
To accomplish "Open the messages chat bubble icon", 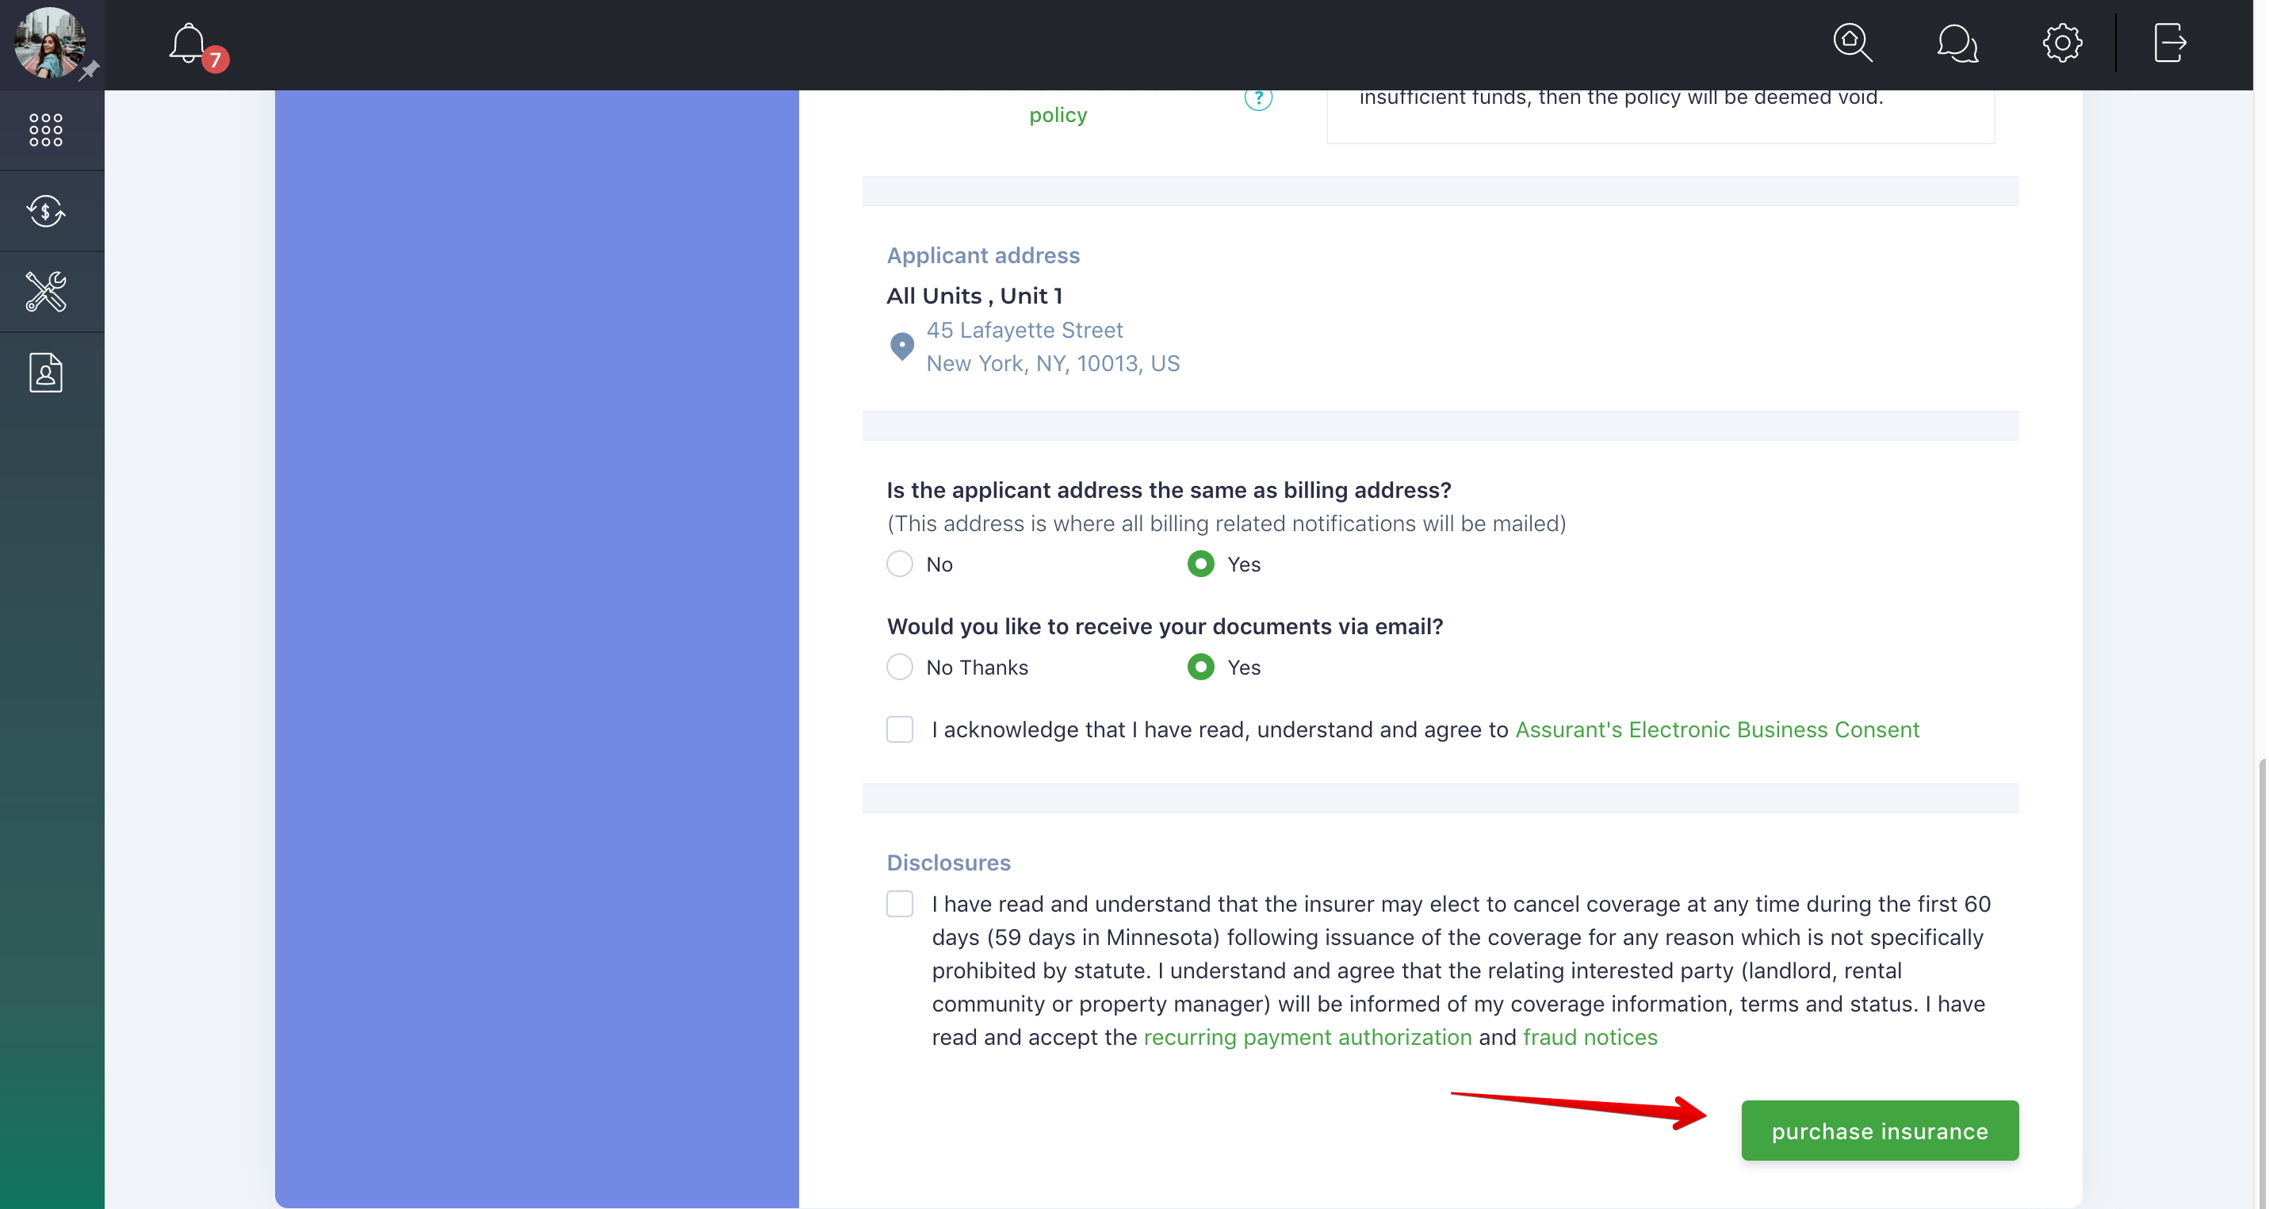I will point(1957,42).
